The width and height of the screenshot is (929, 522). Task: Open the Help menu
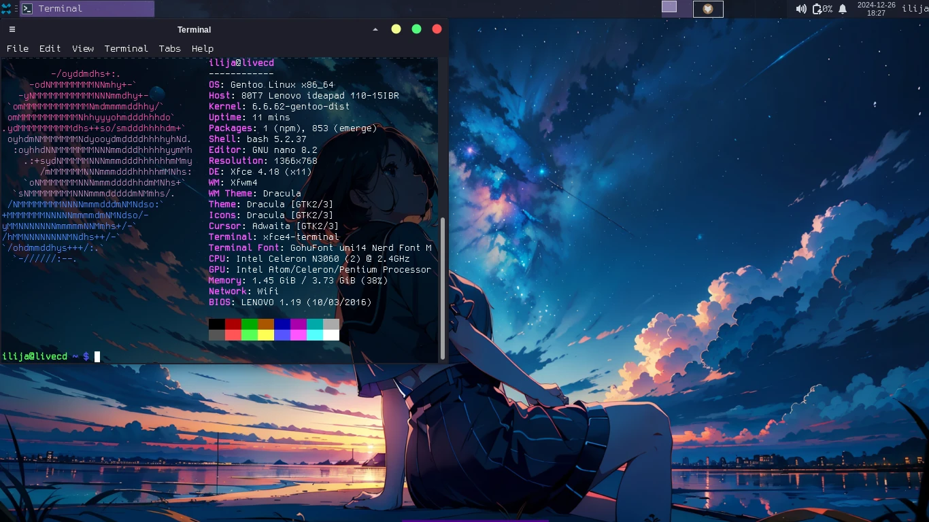point(202,48)
